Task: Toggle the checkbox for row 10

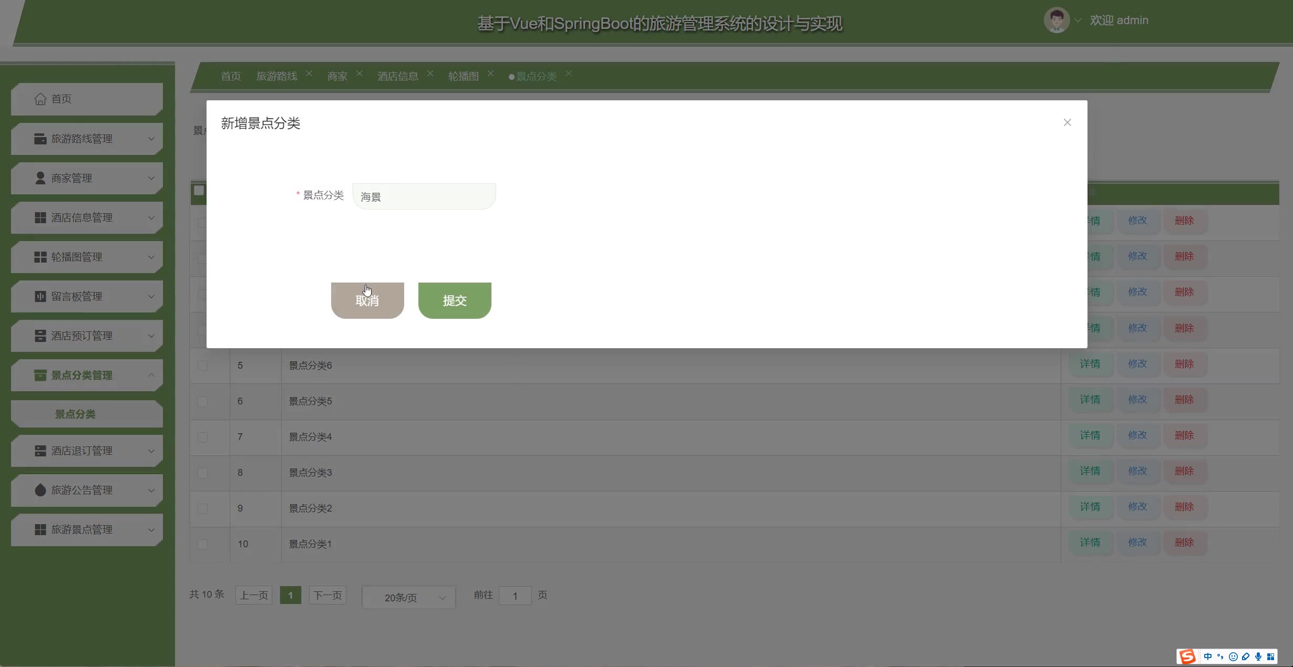Action: [202, 544]
